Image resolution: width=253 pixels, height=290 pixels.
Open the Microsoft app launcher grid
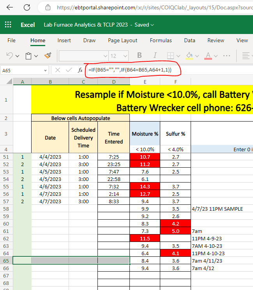coord(8,25)
